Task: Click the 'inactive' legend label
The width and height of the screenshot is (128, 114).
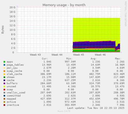Action: click(13, 105)
